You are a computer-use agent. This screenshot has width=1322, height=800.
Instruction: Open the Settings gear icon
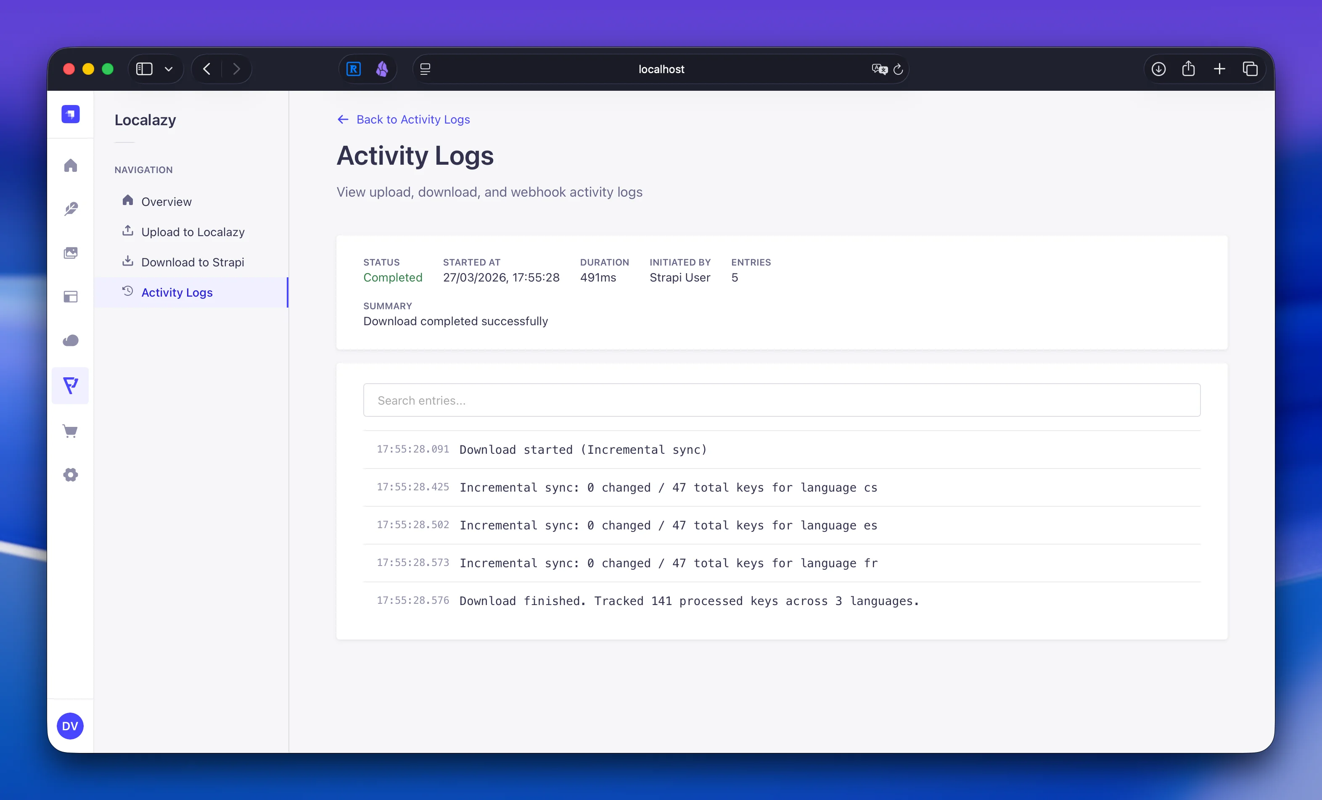coord(70,474)
